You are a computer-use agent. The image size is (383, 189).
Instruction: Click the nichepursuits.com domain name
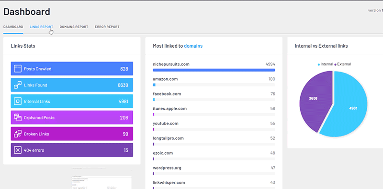[171, 64]
